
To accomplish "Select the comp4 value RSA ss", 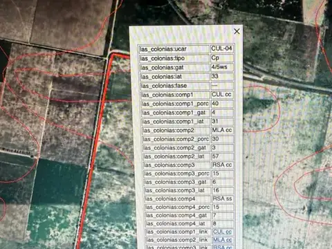I will click(x=222, y=199).
